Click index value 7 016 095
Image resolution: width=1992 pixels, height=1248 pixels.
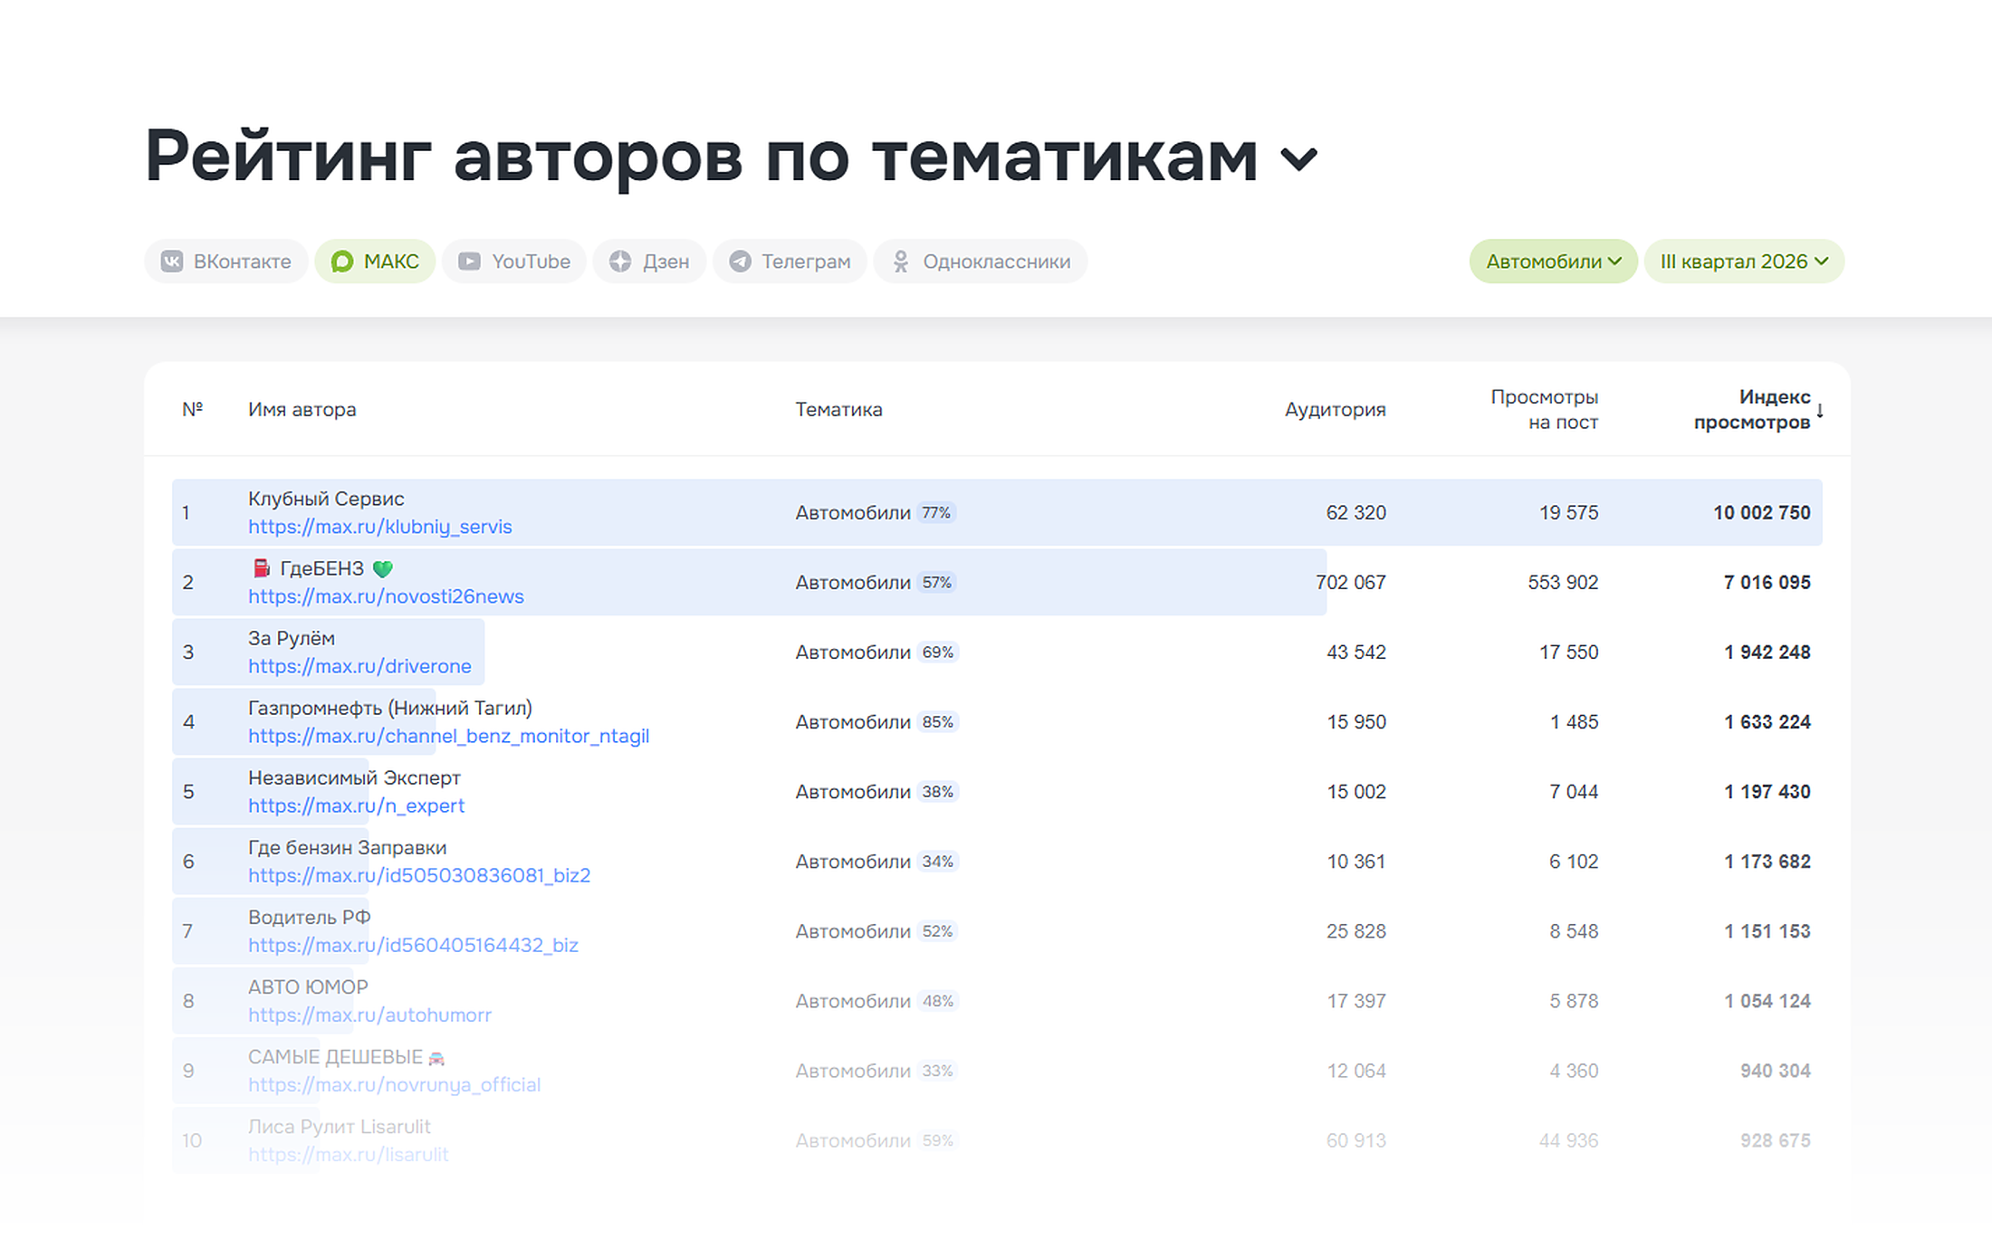coord(1767,583)
